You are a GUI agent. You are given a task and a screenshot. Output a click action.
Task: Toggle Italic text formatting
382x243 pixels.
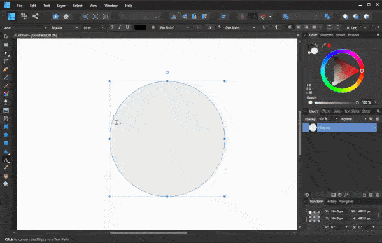[x=120, y=27]
